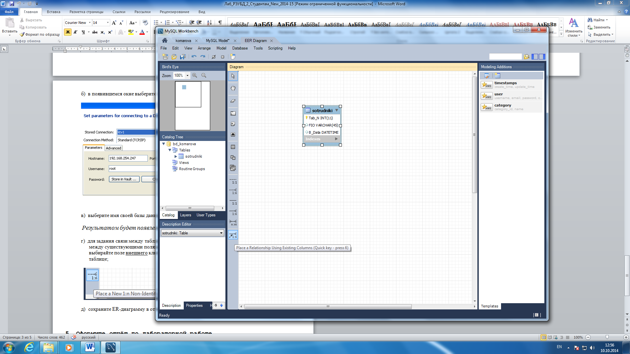Select the place new table tool
This screenshot has height=354, width=630.
click(233, 147)
